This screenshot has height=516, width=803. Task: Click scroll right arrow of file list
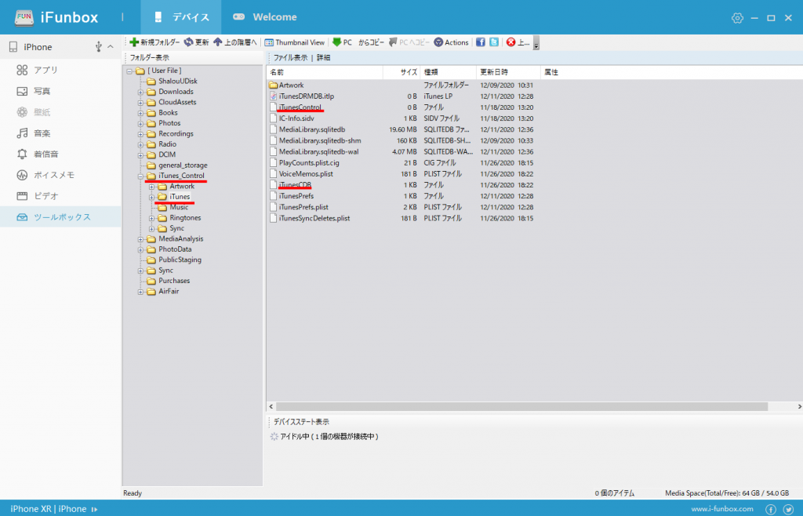click(799, 406)
